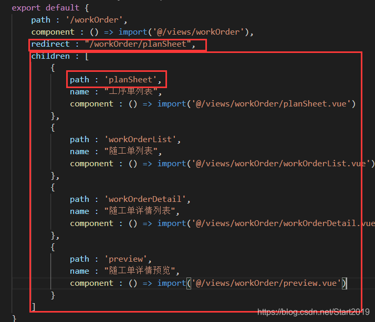
Task: Click the 'redirect' property name
Action: [x=50, y=44]
